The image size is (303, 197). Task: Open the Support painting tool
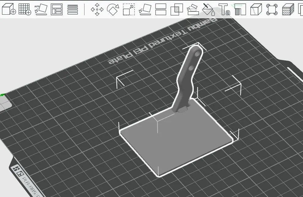click(x=240, y=9)
